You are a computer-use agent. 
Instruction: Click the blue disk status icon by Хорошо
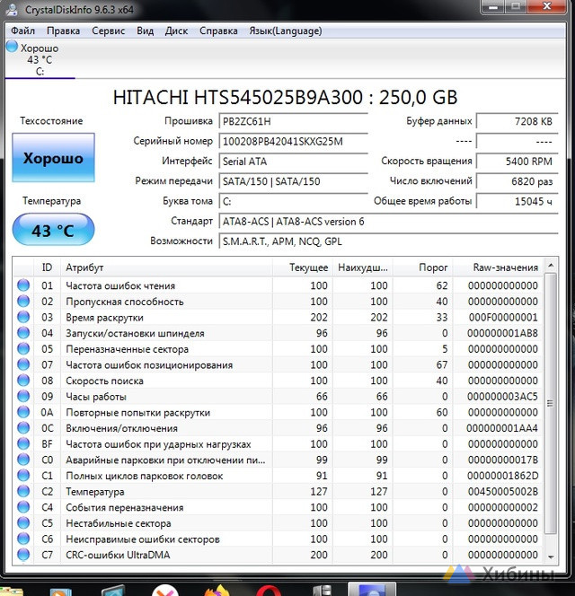pyautogui.click(x=12, y=47)
